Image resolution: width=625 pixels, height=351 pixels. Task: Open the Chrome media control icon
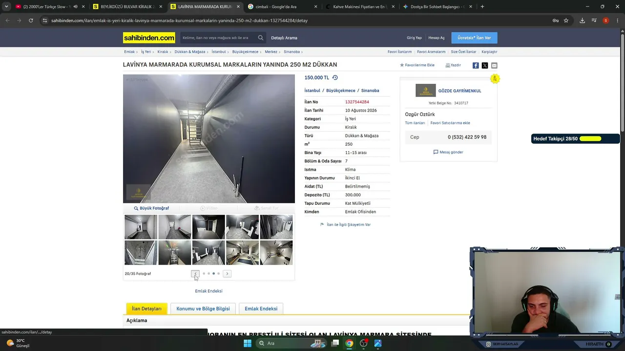594,20
